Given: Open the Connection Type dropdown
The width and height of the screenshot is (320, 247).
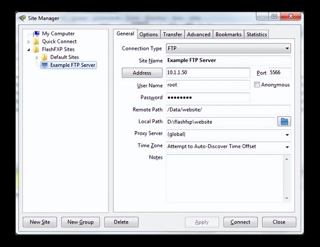Looking at the screenshot, I should pos(287,48).
